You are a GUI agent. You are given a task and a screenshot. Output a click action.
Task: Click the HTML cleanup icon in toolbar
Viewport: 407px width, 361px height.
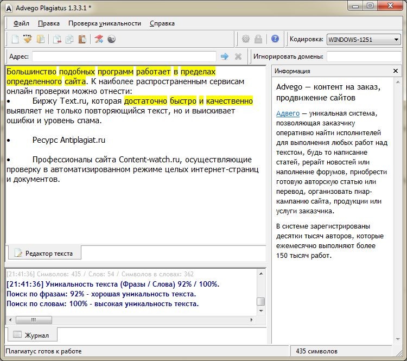pyautogui.click(x=28, y=39)
